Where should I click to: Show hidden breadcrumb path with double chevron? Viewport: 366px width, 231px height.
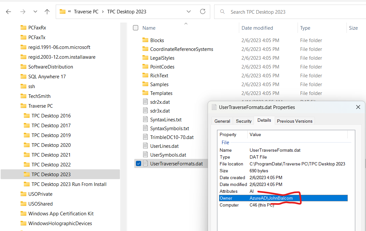point(69,11)
